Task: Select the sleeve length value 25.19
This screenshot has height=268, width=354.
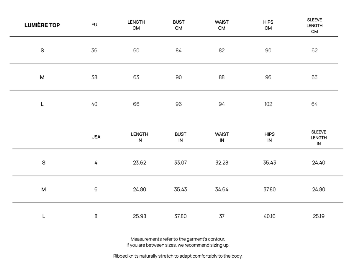Action: pyautogui.click(x=319, y=216)
